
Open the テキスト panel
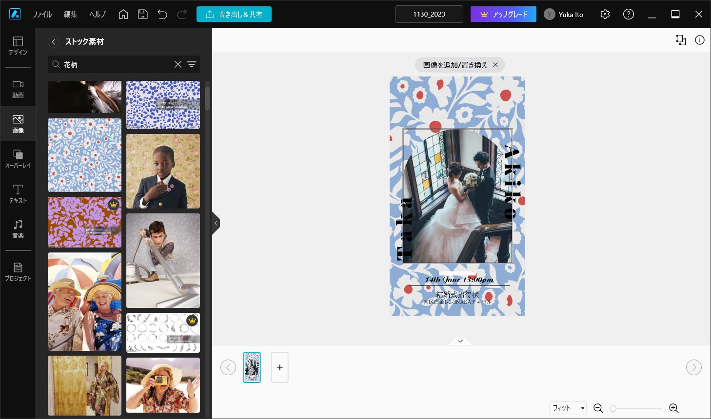tap(18, 194)
